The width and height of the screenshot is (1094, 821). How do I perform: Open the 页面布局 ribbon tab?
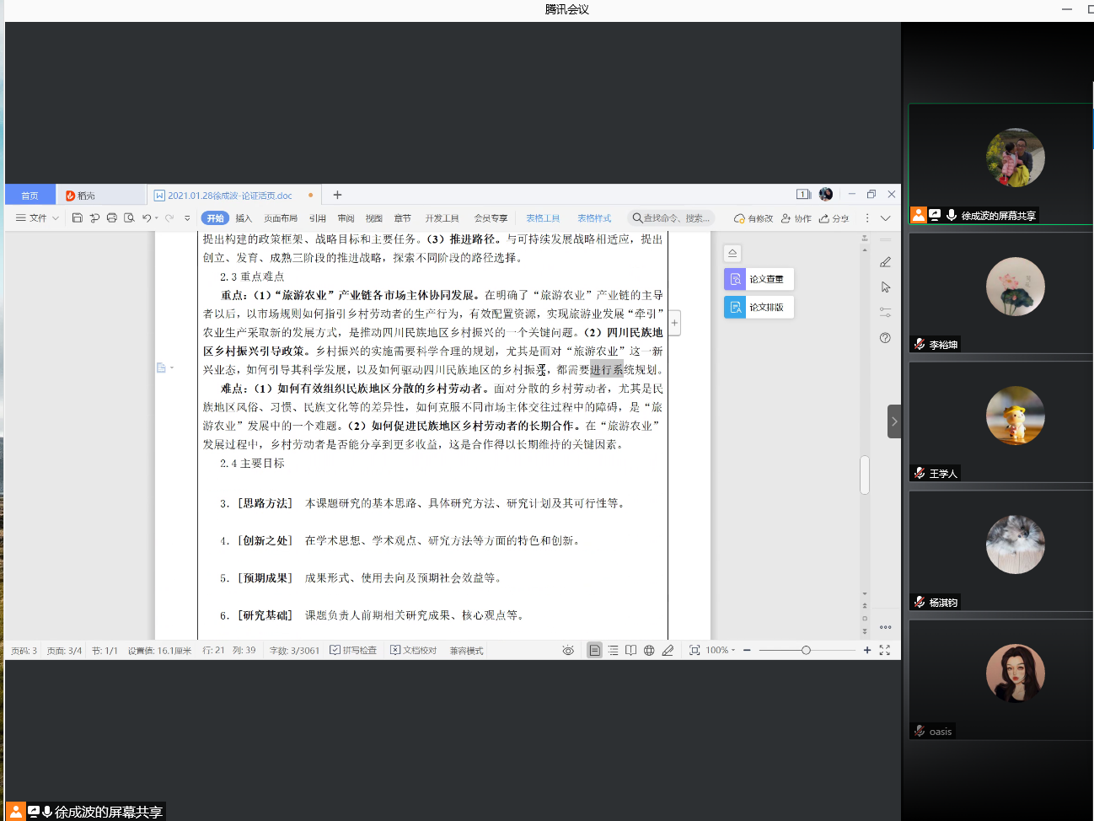tap(281, 218)
